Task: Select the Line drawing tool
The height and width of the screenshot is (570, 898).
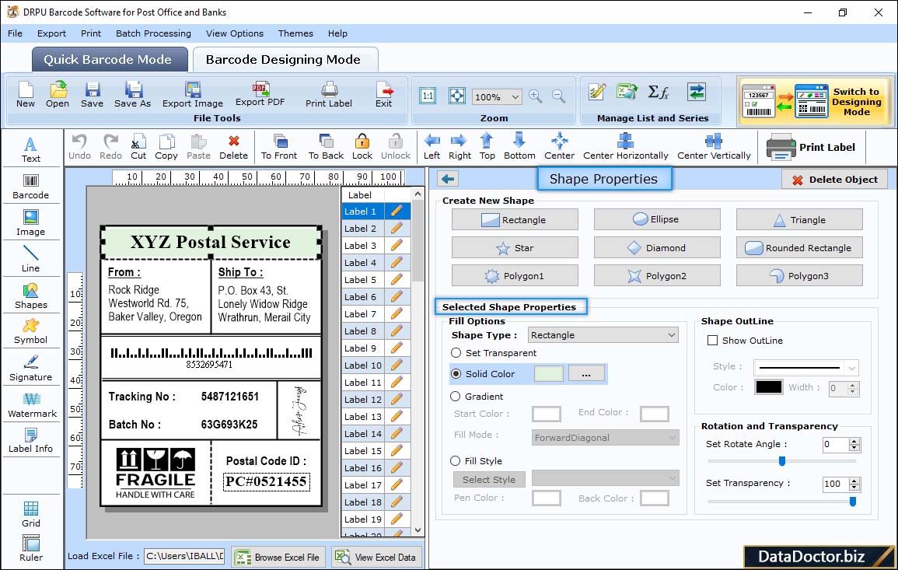Action: pos(31,260)
